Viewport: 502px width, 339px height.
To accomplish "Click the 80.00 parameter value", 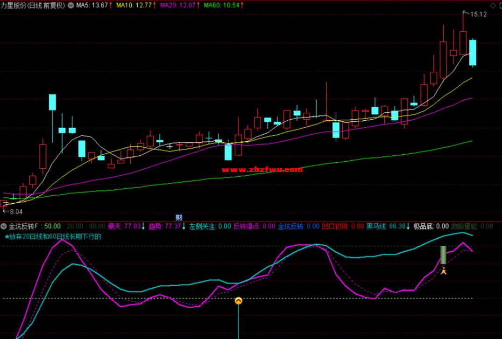I will click(97, 227).
